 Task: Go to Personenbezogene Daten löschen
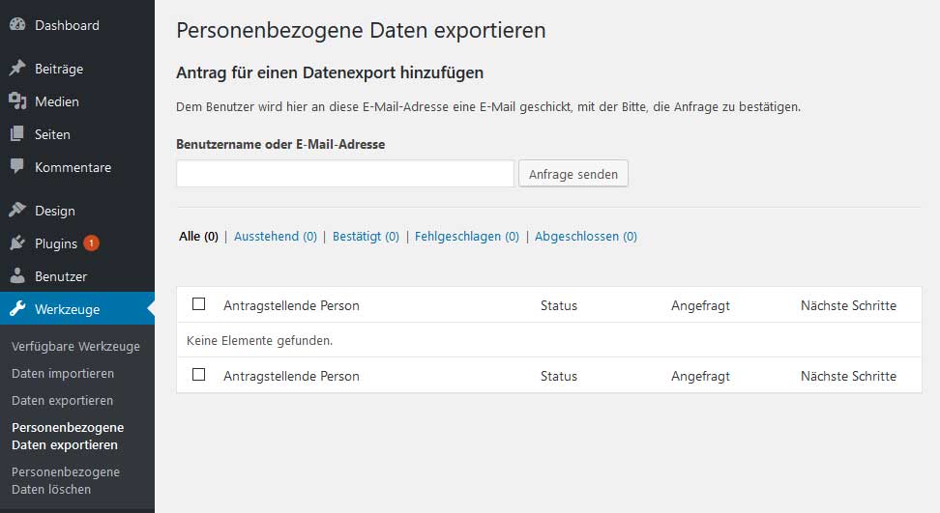(66, 480)
